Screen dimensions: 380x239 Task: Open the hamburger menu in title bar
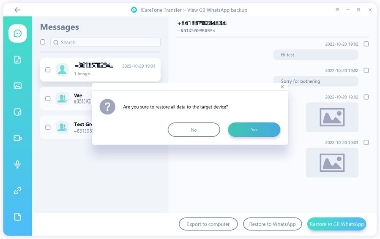(337, 10)
